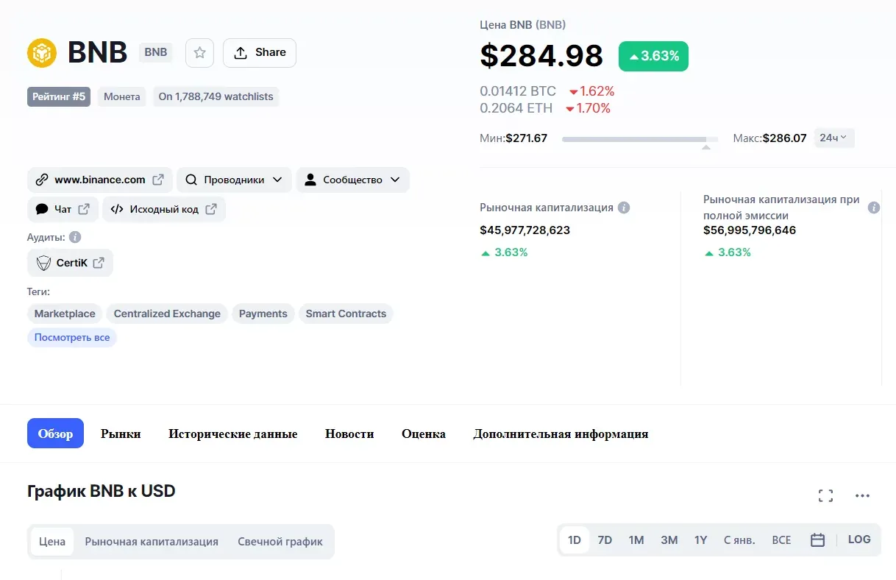896x580 pixels.
Task: Click external-link icon next to www.binance.com
Action: pyautogui.click(x=158, y=180)
